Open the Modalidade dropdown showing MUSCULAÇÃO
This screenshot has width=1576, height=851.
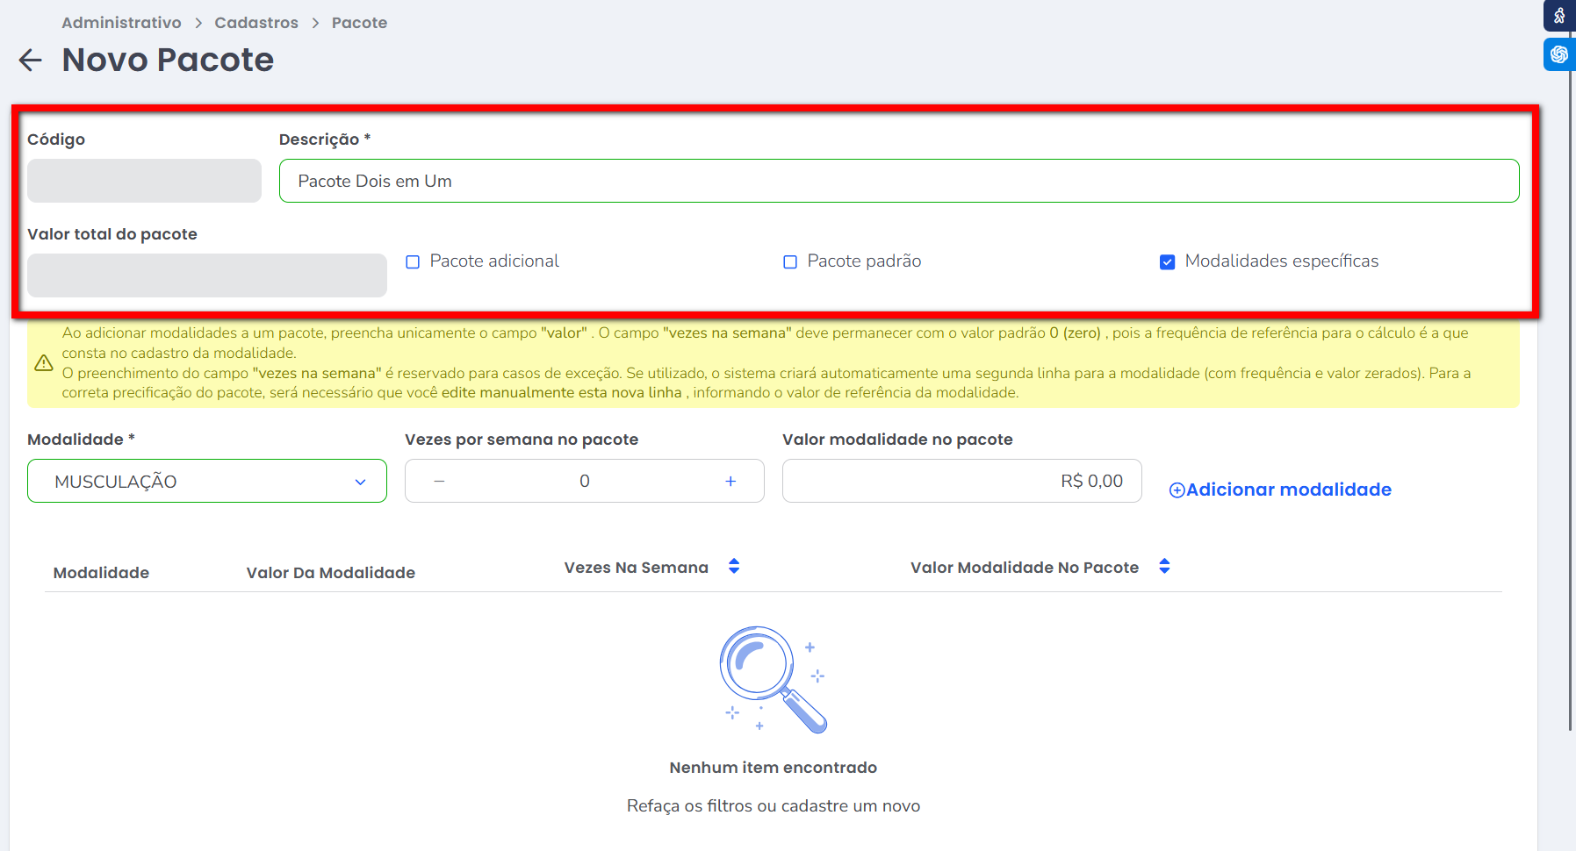[x=206, y=482]
